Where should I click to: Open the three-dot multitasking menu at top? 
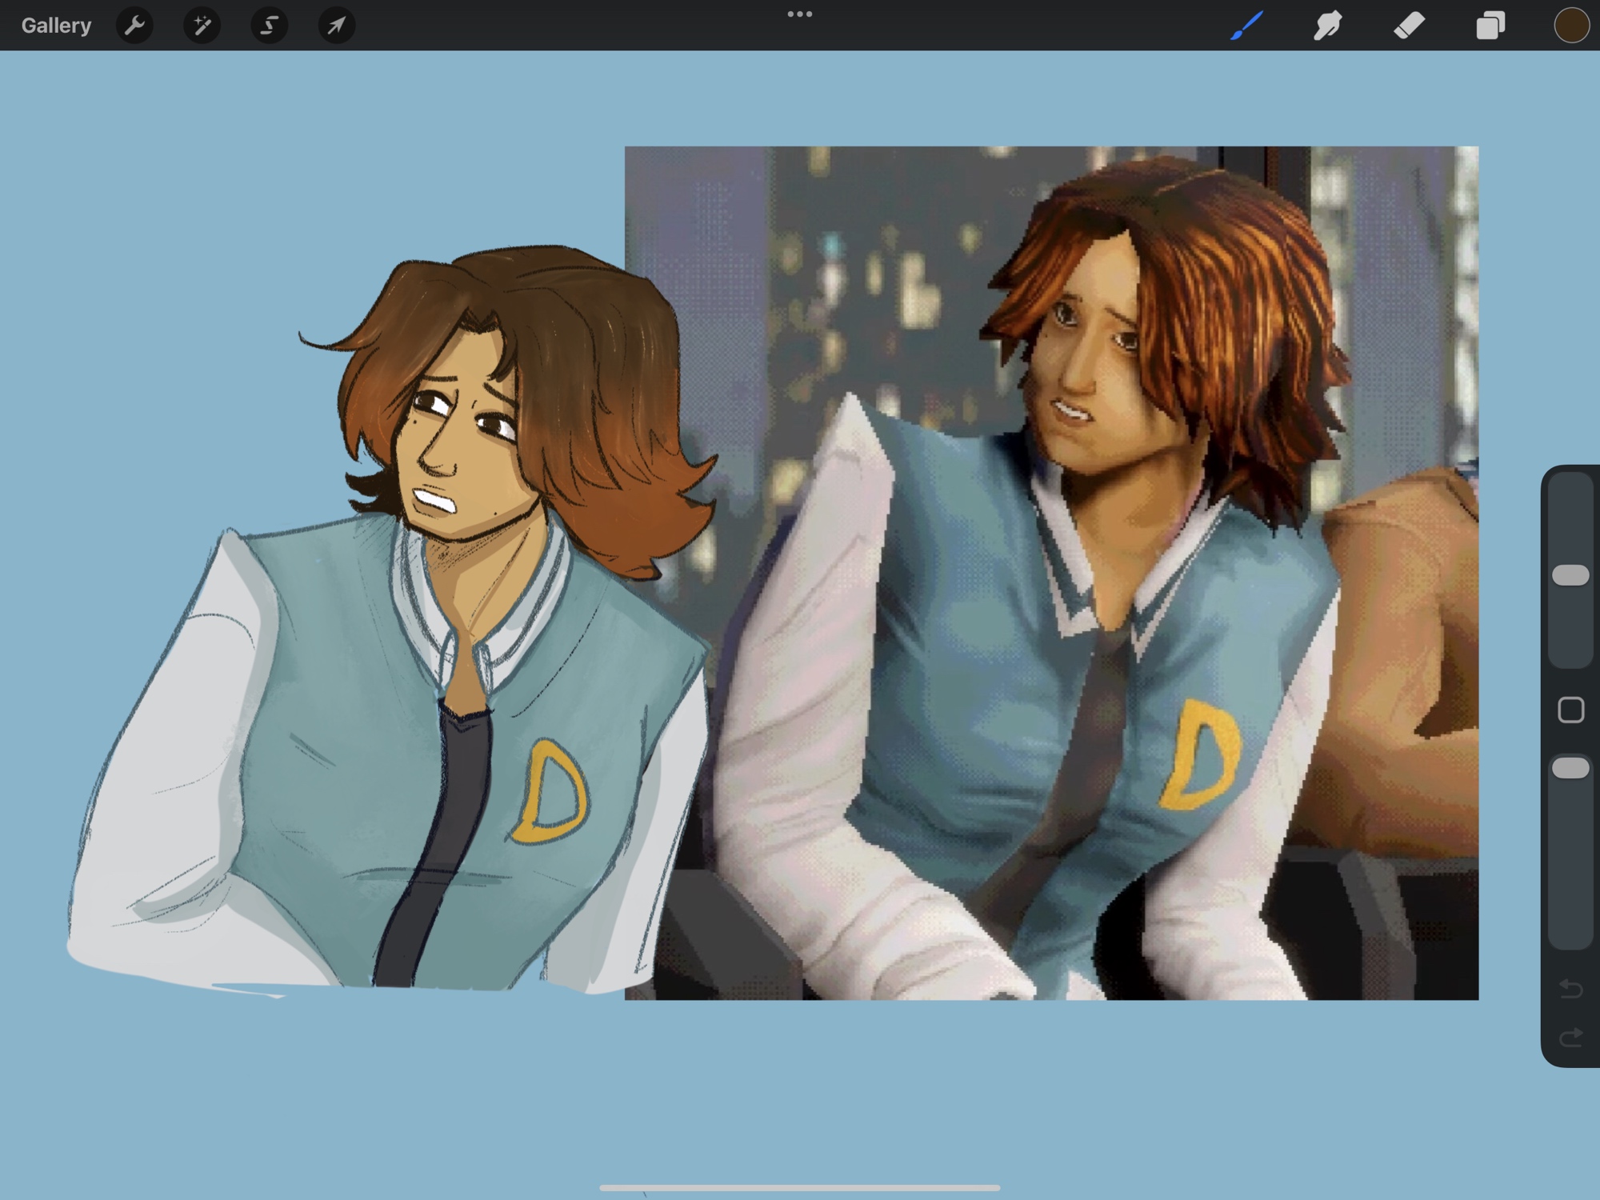pos(799,14)
